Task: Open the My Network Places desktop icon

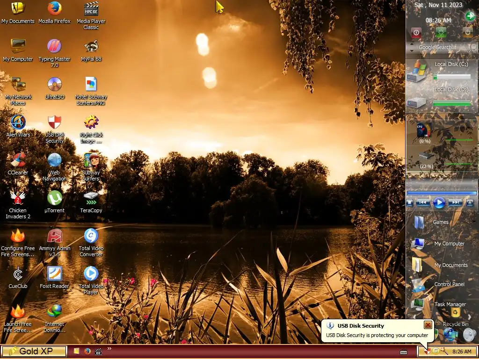Action: pyautogui.click(x=18, y=91)
